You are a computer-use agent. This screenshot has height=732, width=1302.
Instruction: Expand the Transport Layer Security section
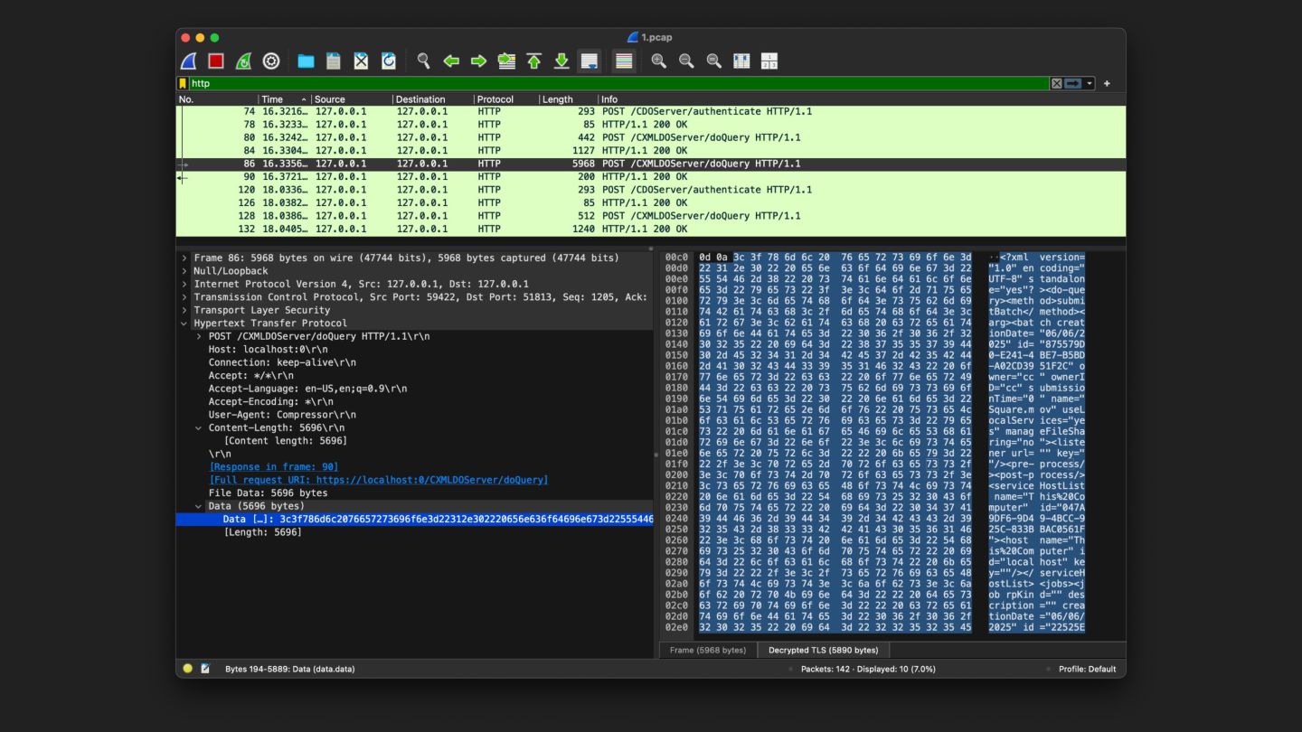[184, 310]
